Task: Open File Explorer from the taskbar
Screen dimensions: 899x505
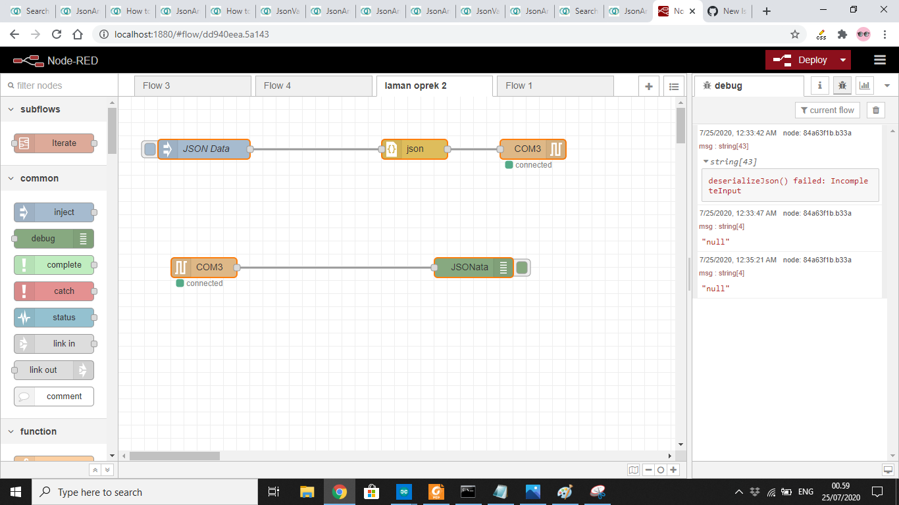Action: pos(307,492)
